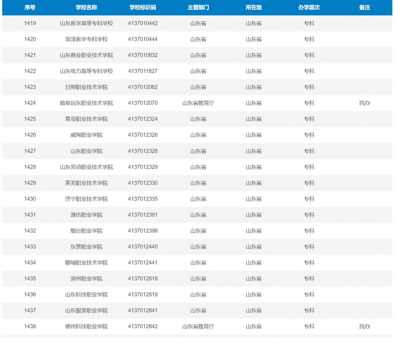Screen dimensions: 395x342
Task: Click school code 4137012841
Action: pos(143,311)
